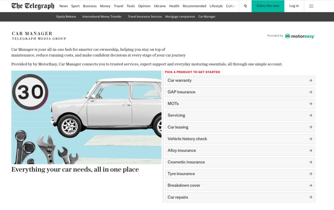
Task: Open the Tools menu item
Action: 131,6
